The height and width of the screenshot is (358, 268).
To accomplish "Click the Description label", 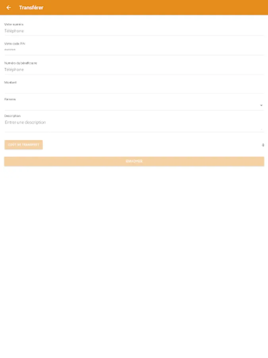I will 12,116.
